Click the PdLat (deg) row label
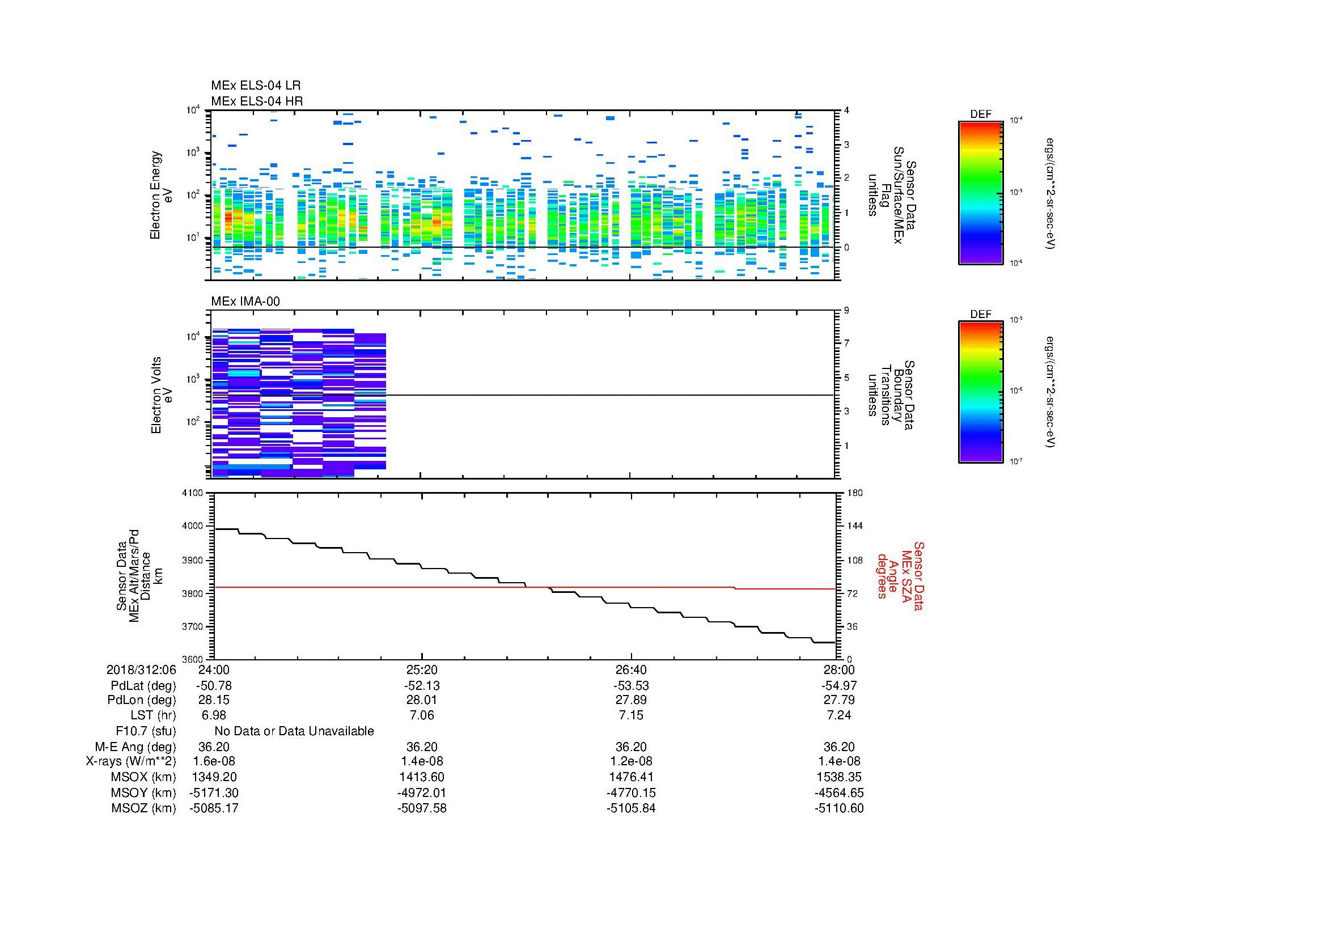Screen dimensions: 1326x937 click(143, 686)
